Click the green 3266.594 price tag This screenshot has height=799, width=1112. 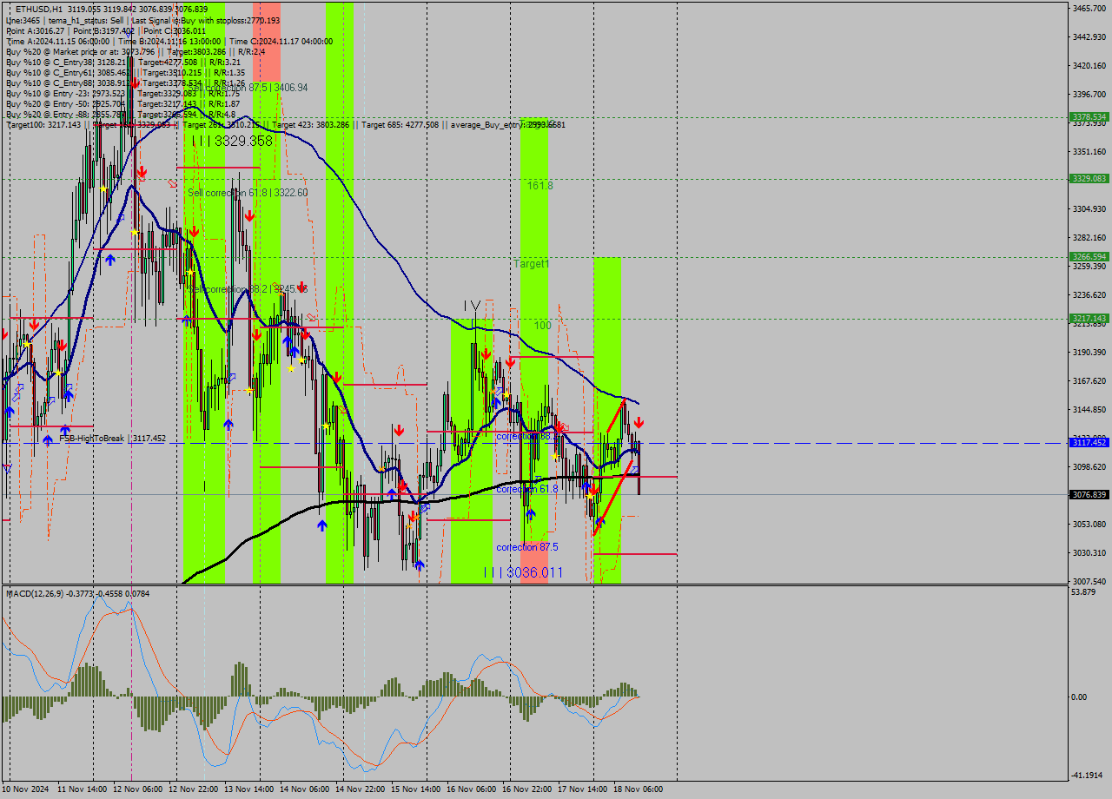(x=1089, y=257)
